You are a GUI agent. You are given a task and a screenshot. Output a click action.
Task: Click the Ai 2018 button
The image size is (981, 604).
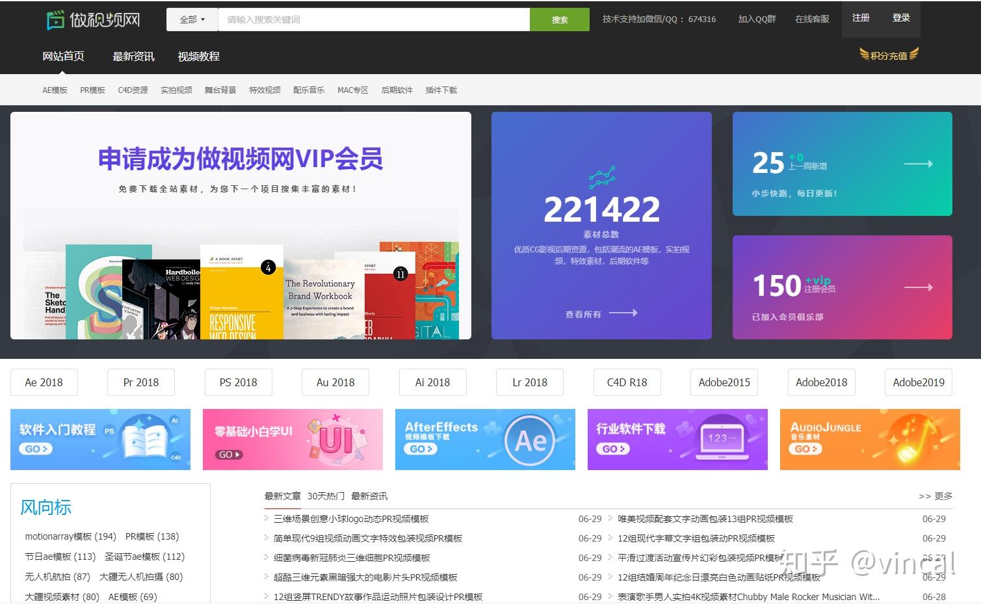432,382
